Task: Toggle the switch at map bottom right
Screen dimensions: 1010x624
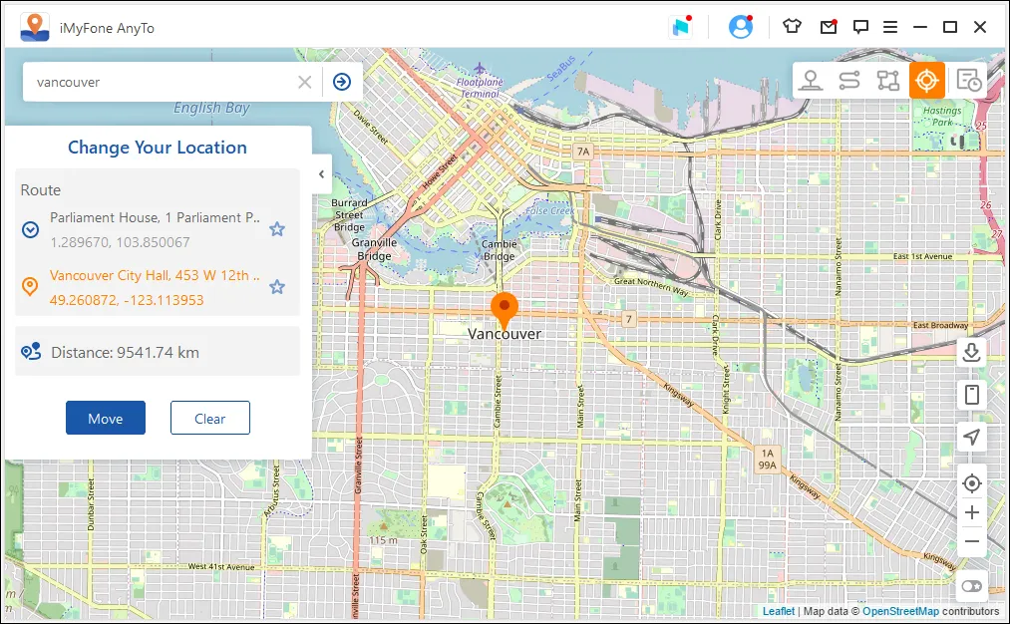Action: pos(972,586)
